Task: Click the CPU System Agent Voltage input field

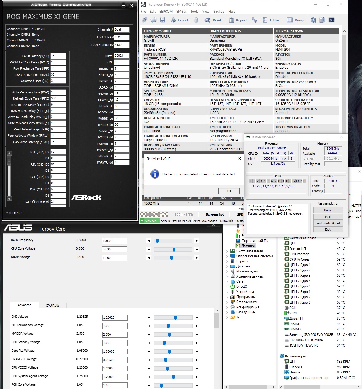Action: (115, 377)
